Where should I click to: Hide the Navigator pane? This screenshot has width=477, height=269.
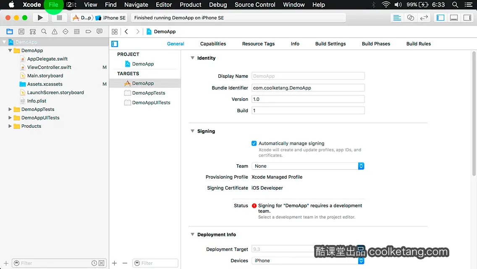pyautogui.click(x=440, y=18)
